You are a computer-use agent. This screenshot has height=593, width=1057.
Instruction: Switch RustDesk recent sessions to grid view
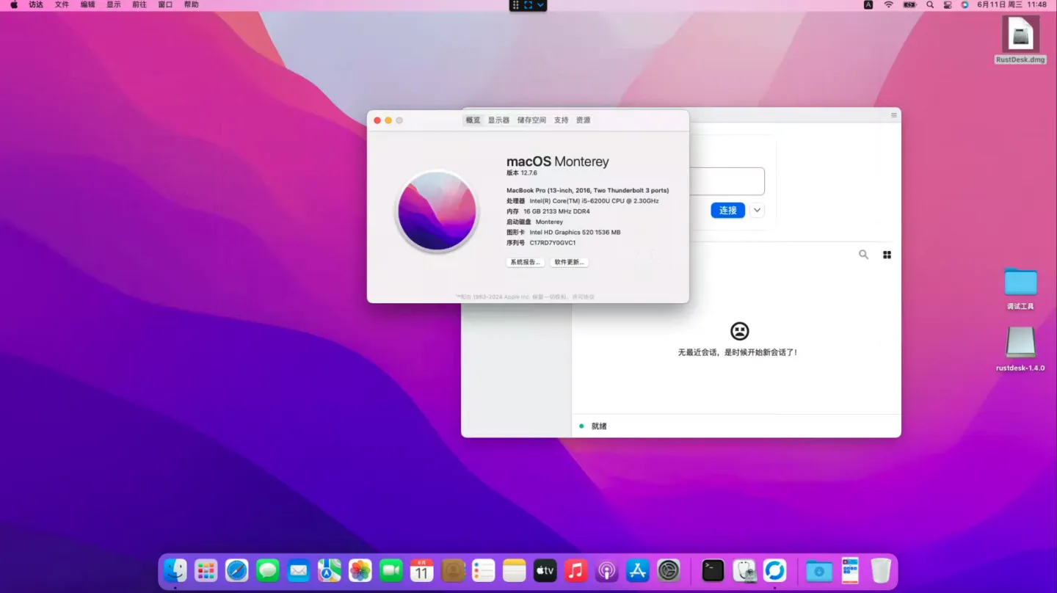pos(887,254)
